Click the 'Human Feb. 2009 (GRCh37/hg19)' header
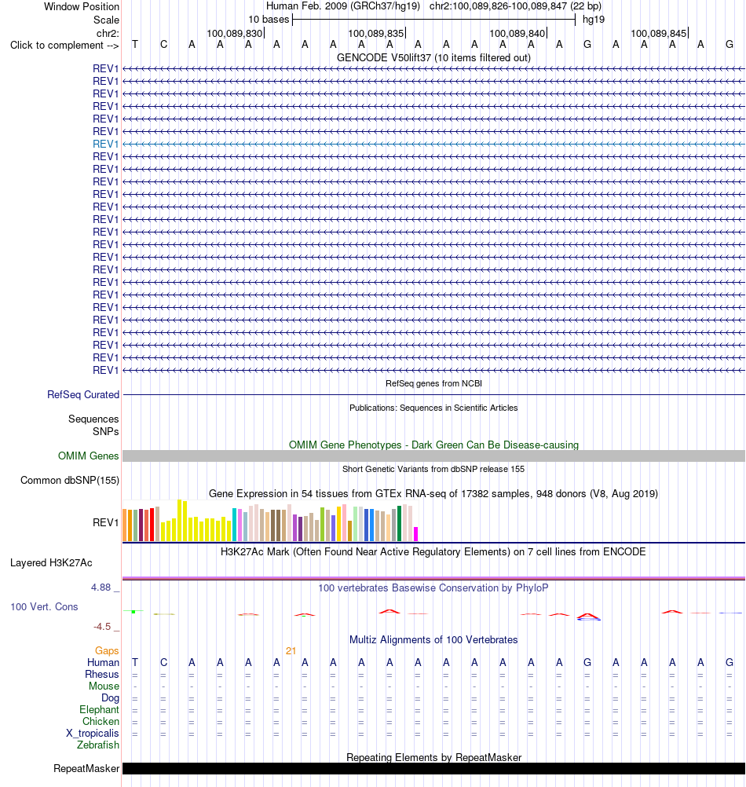The height and width of the screenshot is (787, 746). pyautogui.click(x=343, y=6)
